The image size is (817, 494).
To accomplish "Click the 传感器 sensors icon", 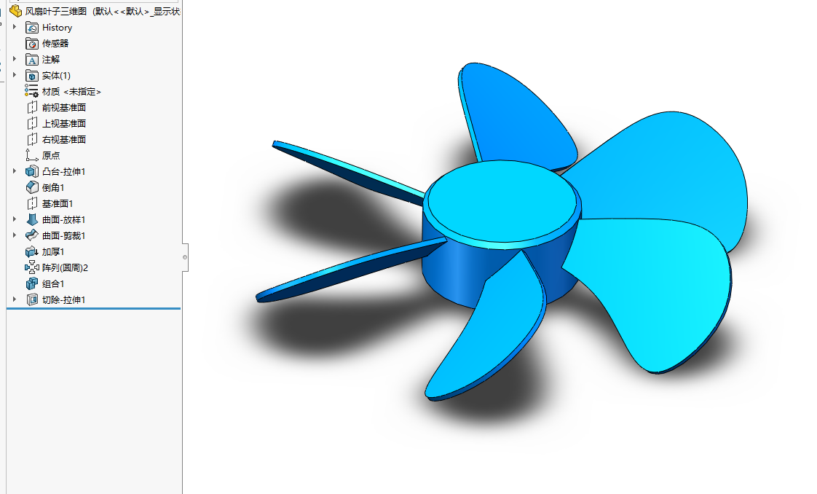I will tap(32, 44).
